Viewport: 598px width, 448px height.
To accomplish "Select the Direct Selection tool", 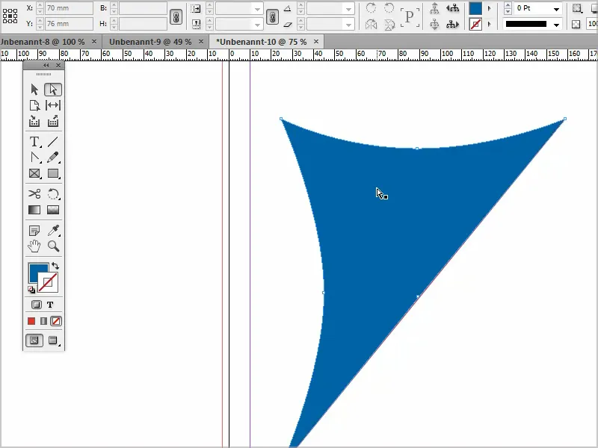I will click(53, 90).
